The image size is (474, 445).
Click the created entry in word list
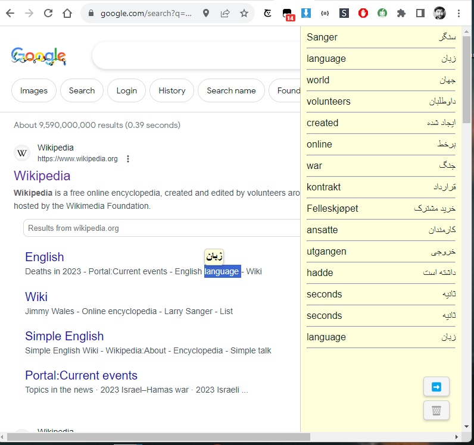click(x=381, y=123)
